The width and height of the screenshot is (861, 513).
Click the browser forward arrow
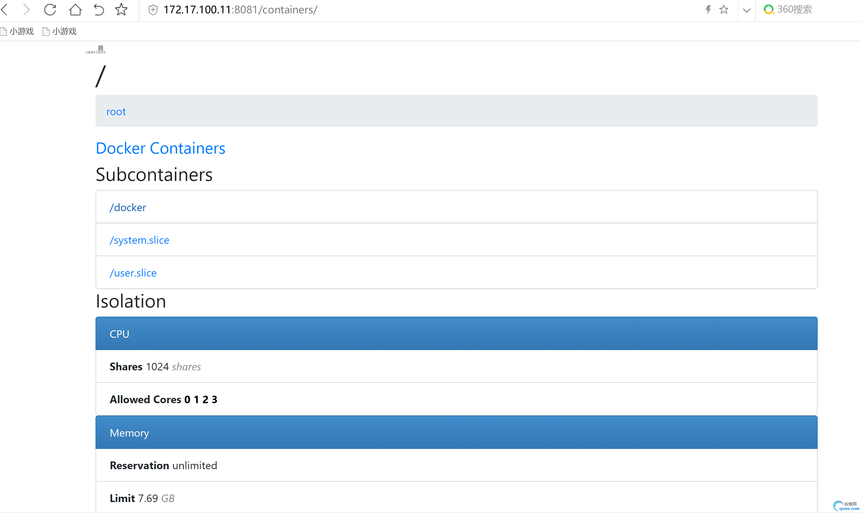[x=26, y=10]
